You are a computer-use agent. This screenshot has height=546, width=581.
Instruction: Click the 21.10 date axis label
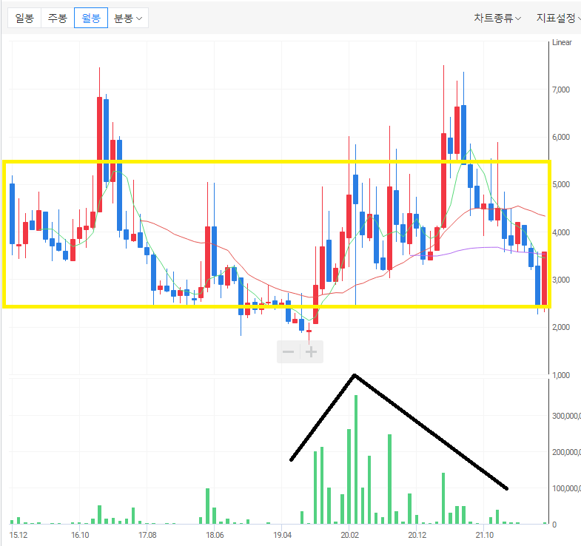485,535
